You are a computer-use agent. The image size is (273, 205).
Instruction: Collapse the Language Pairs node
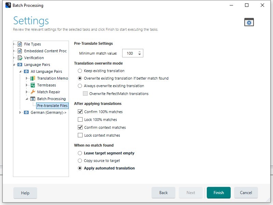(14, 65)
